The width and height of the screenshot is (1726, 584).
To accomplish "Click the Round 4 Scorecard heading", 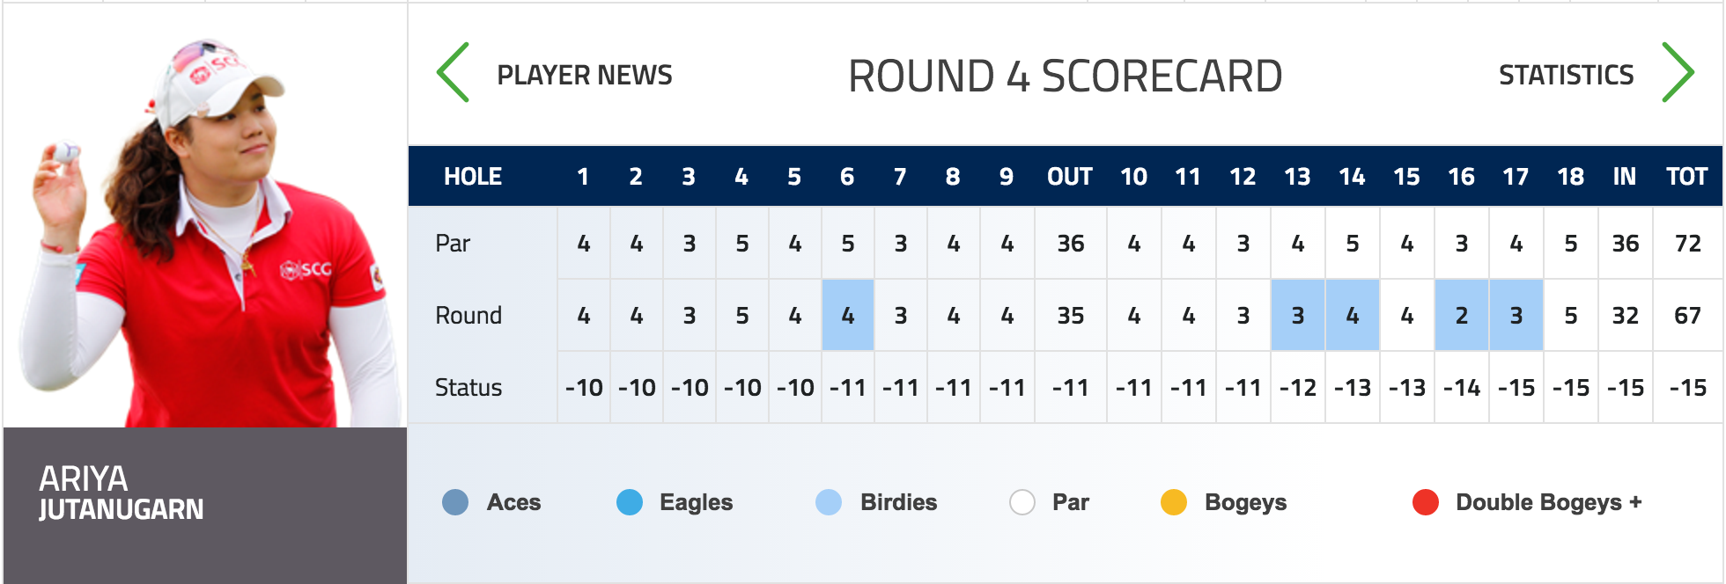I will (x=1065, y=77).
